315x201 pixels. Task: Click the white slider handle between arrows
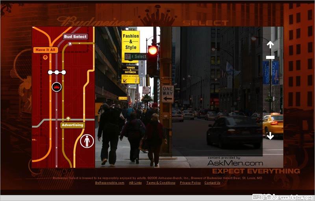point(270,57)
